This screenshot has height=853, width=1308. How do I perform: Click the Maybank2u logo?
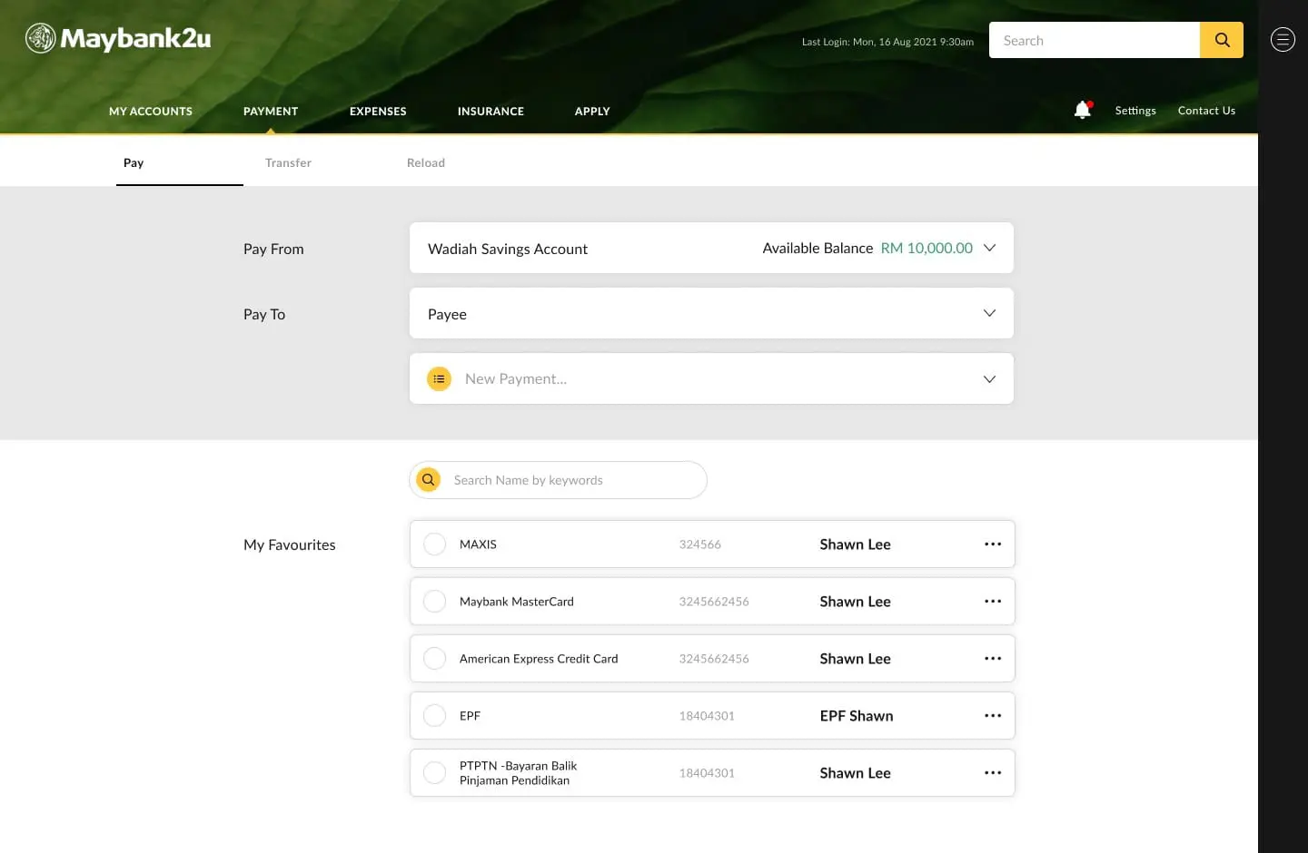pos(118,38)
